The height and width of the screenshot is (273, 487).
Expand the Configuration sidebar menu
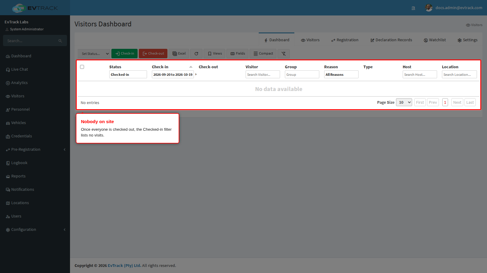click(35, 230)
